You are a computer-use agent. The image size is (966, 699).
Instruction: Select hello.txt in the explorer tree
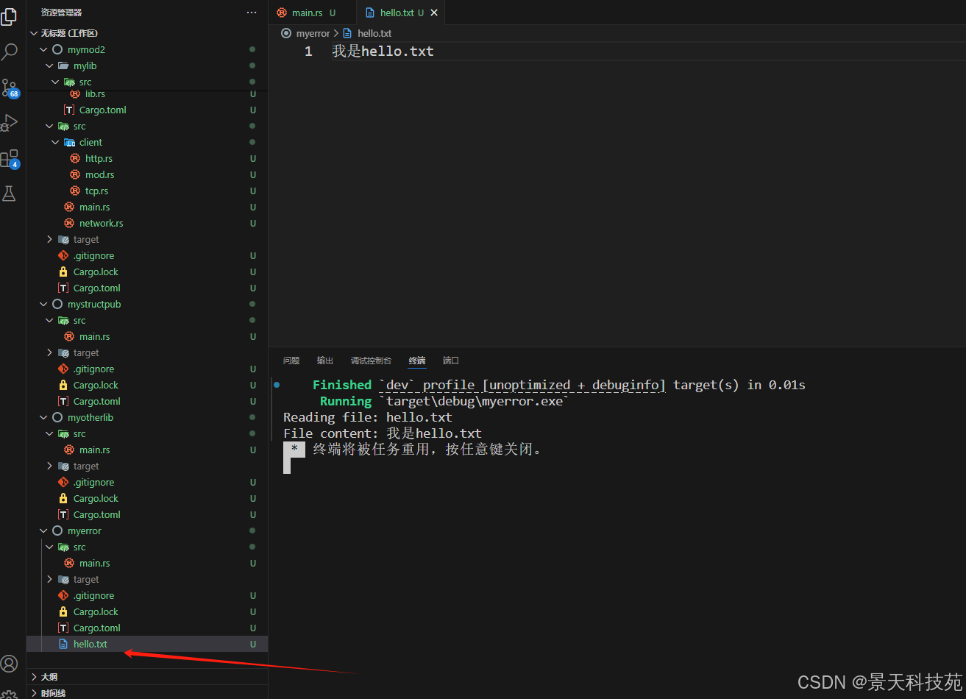tap(147, 644)
